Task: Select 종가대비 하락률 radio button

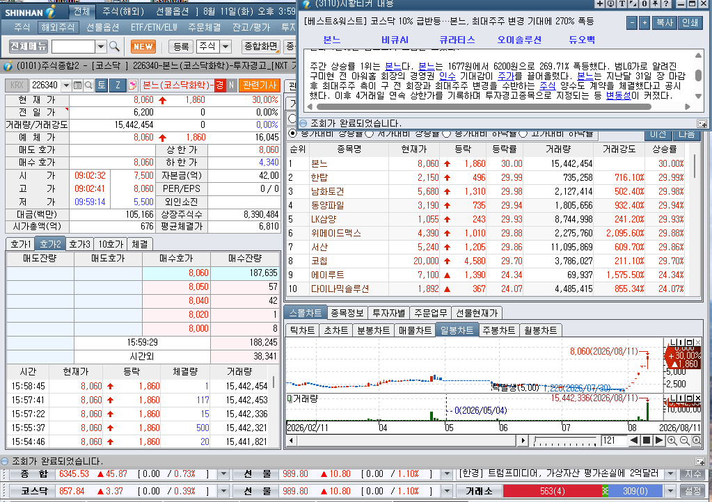Action: click(446, 133)
